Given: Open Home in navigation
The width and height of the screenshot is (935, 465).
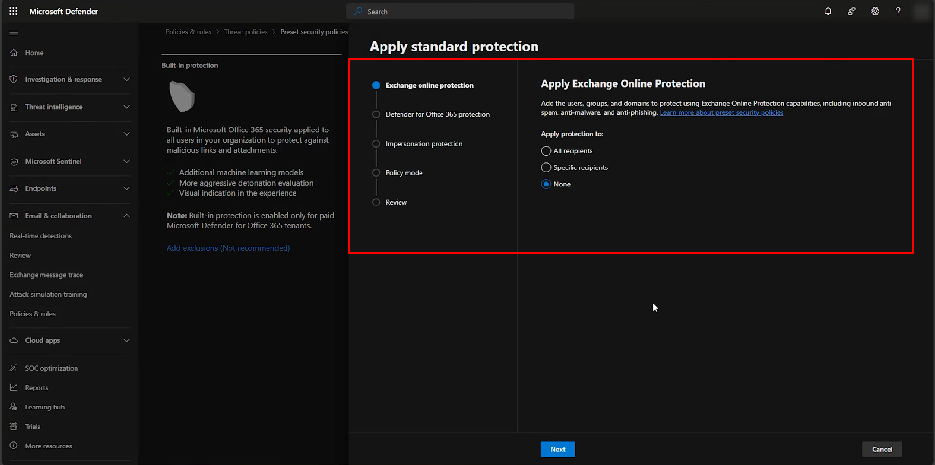Looking at the screenshot, I should pos(34,53).
